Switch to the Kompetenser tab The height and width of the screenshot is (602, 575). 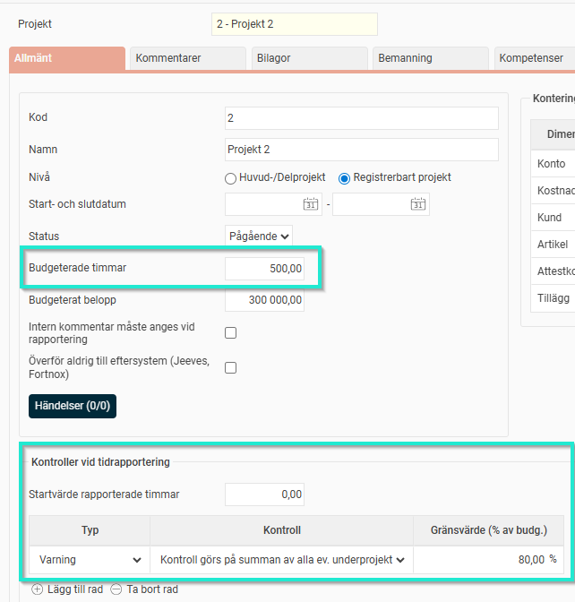pos(532,58)
